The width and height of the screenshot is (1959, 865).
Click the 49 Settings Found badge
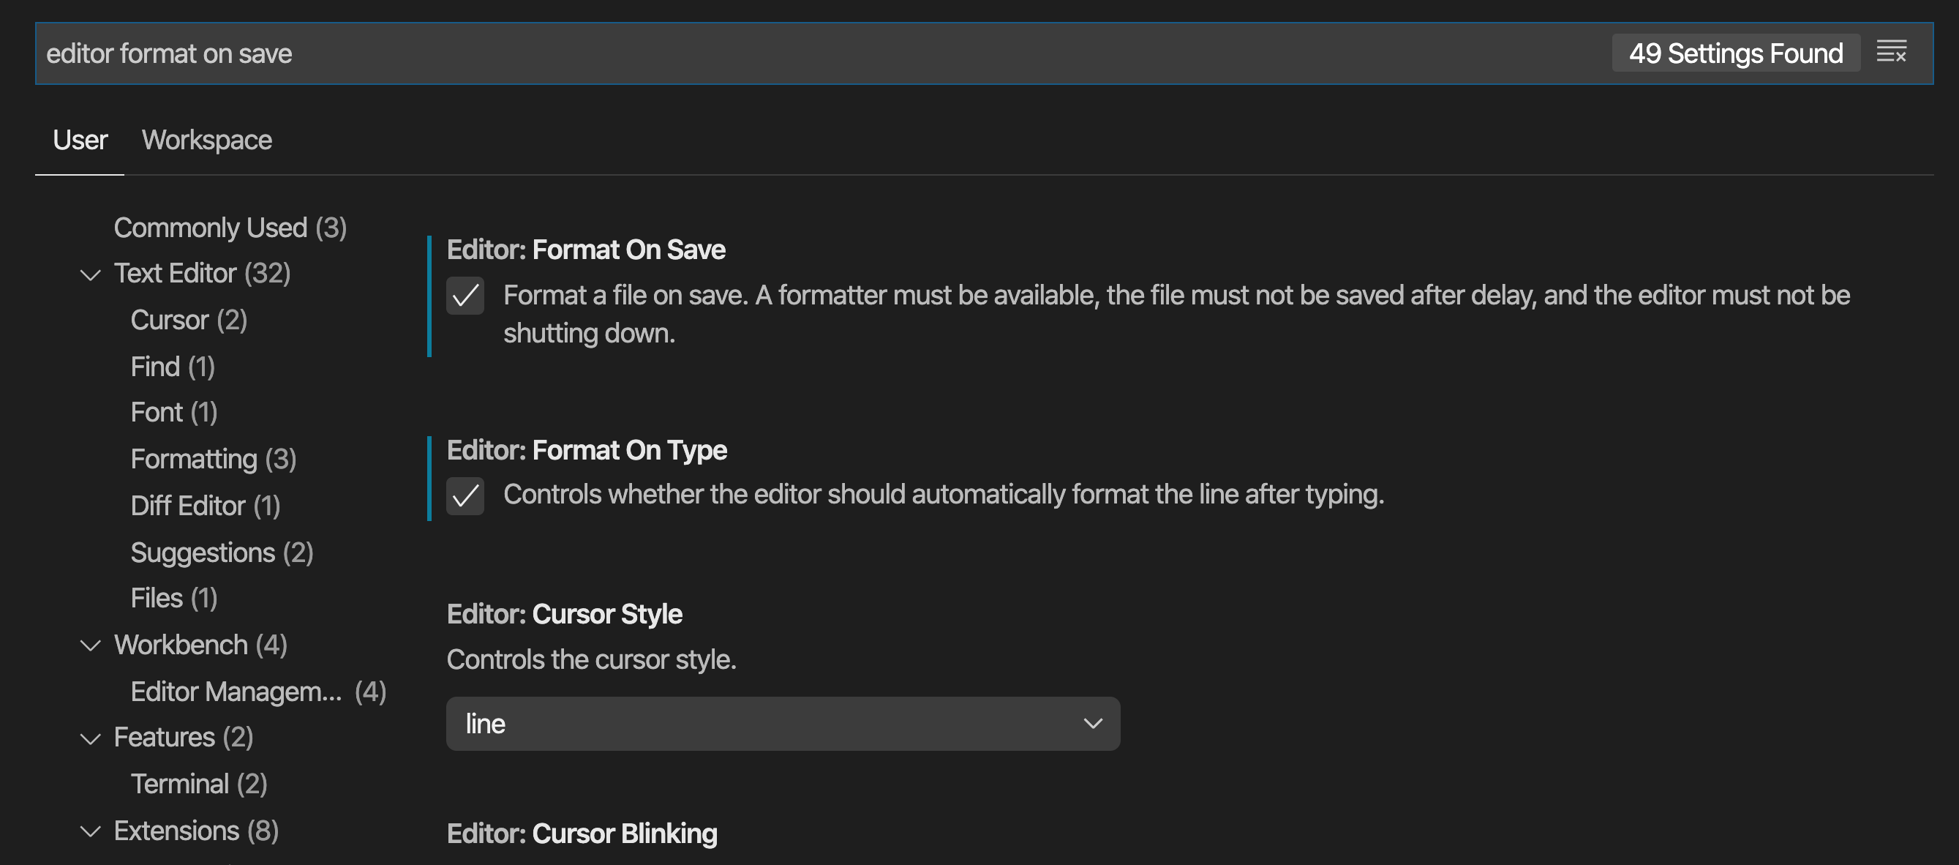[1735, 53]
